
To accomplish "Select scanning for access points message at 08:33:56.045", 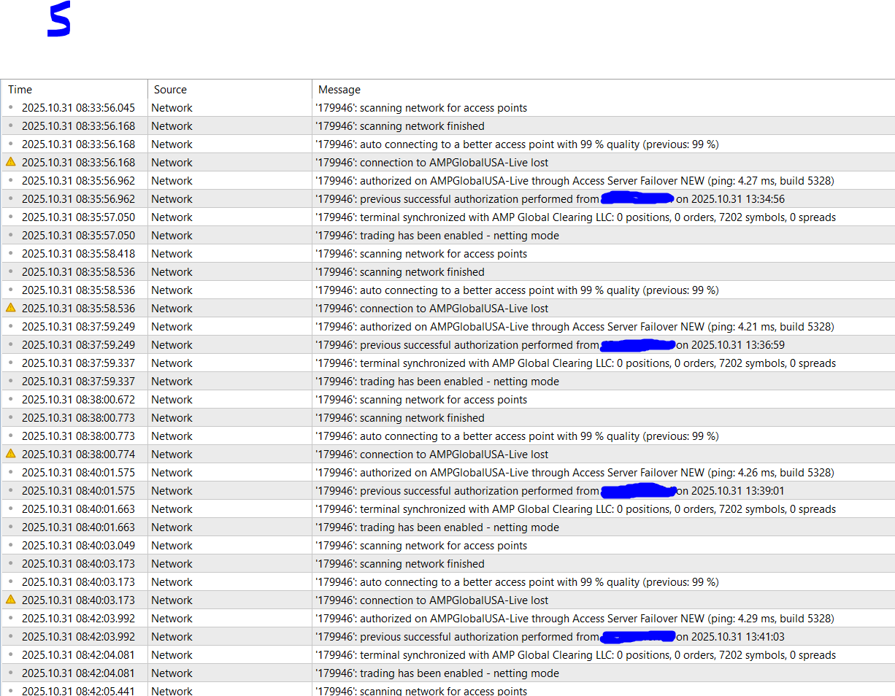I will coord(420,108).
